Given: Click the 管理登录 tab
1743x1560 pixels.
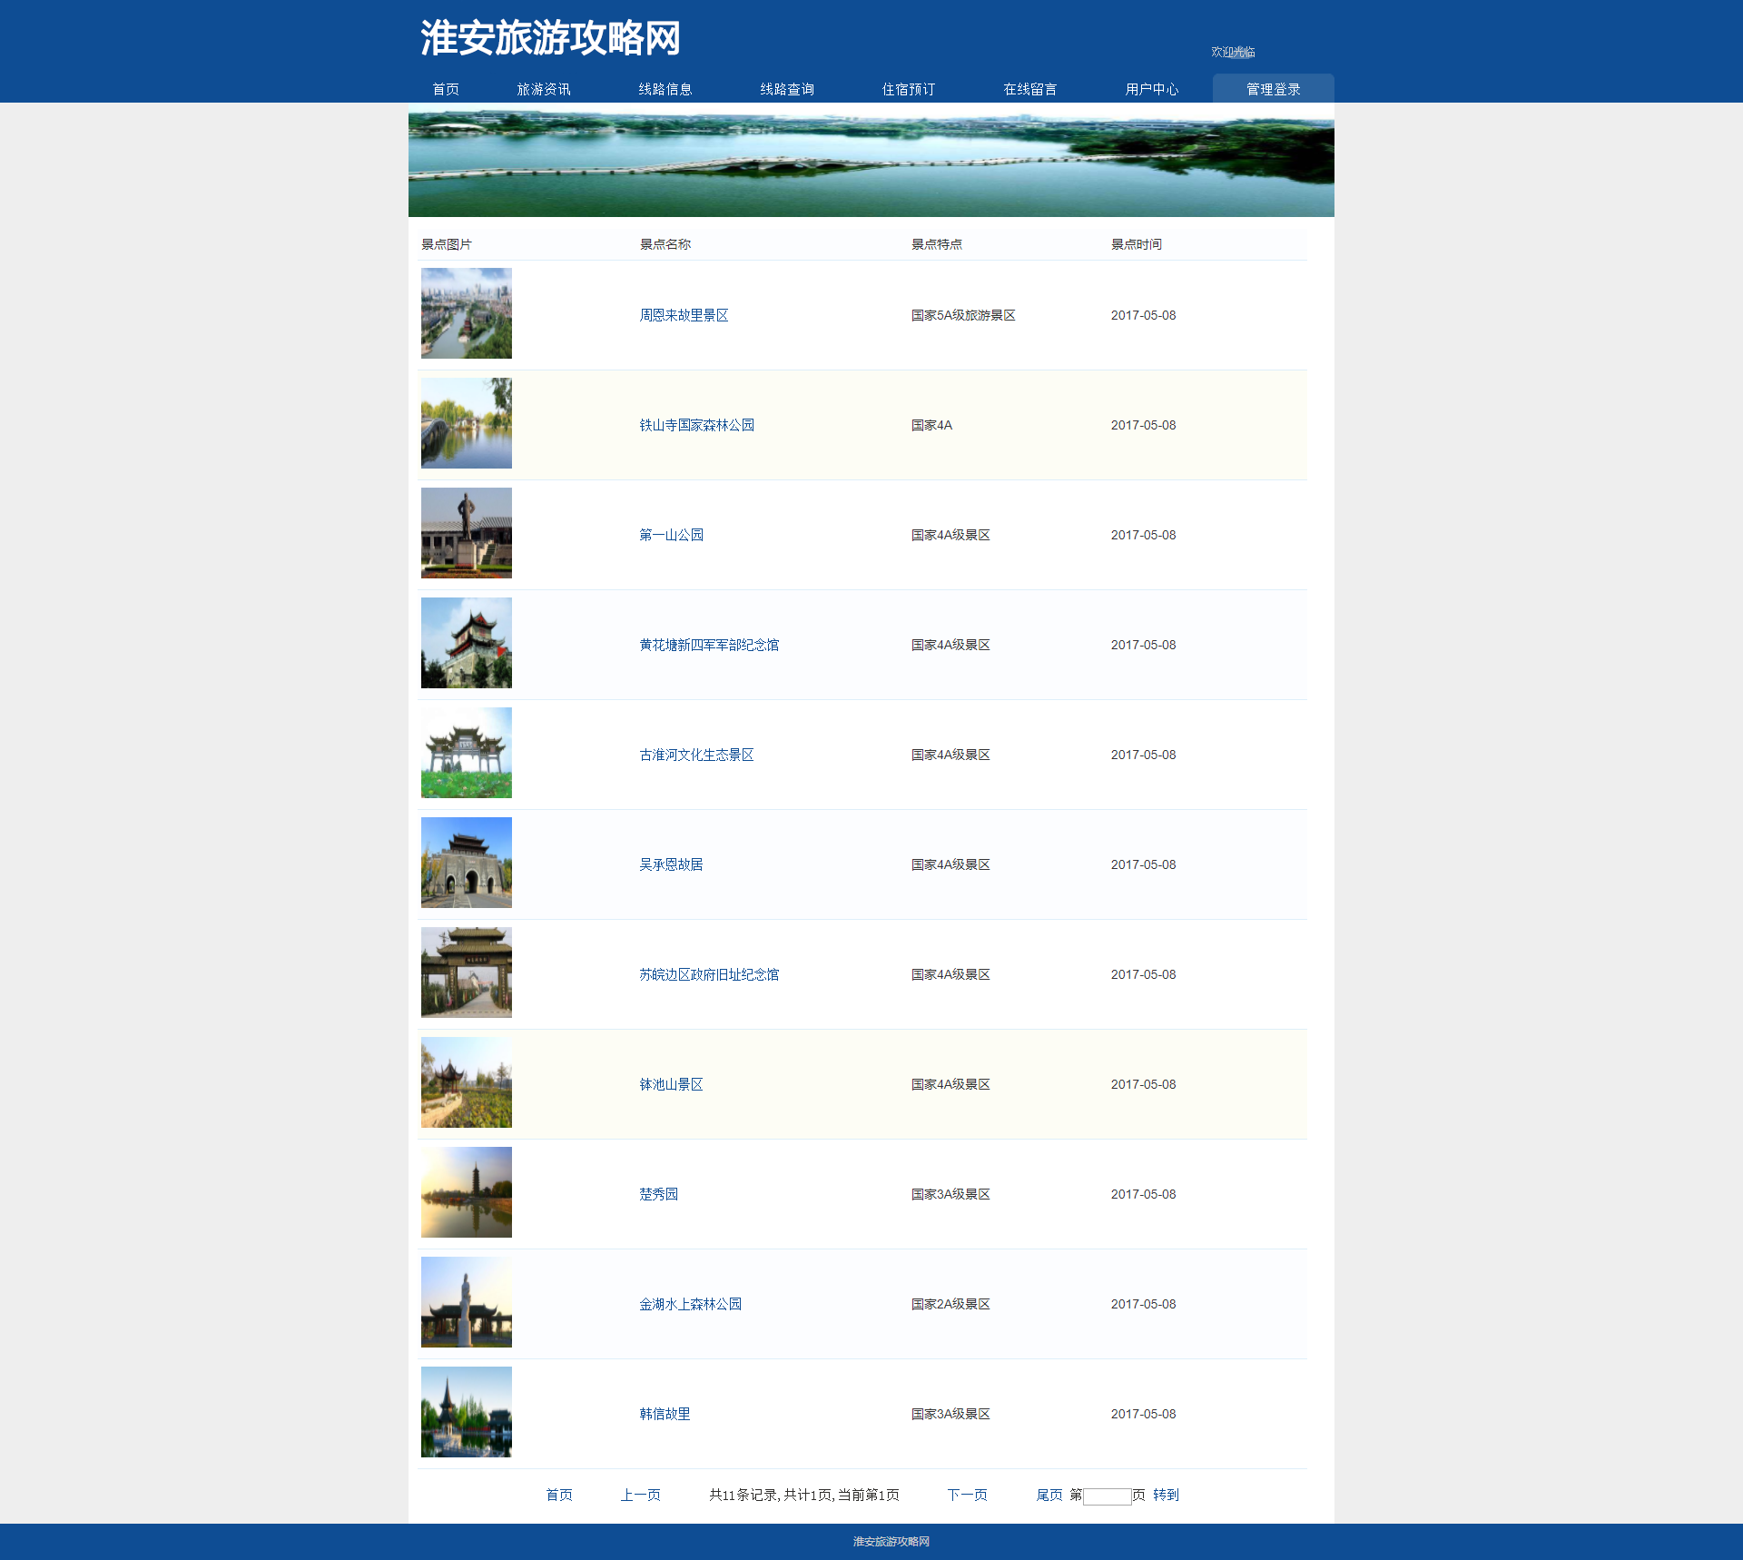Looking at the screenshot, I should pyautogui.click(x=1273, y=89).
